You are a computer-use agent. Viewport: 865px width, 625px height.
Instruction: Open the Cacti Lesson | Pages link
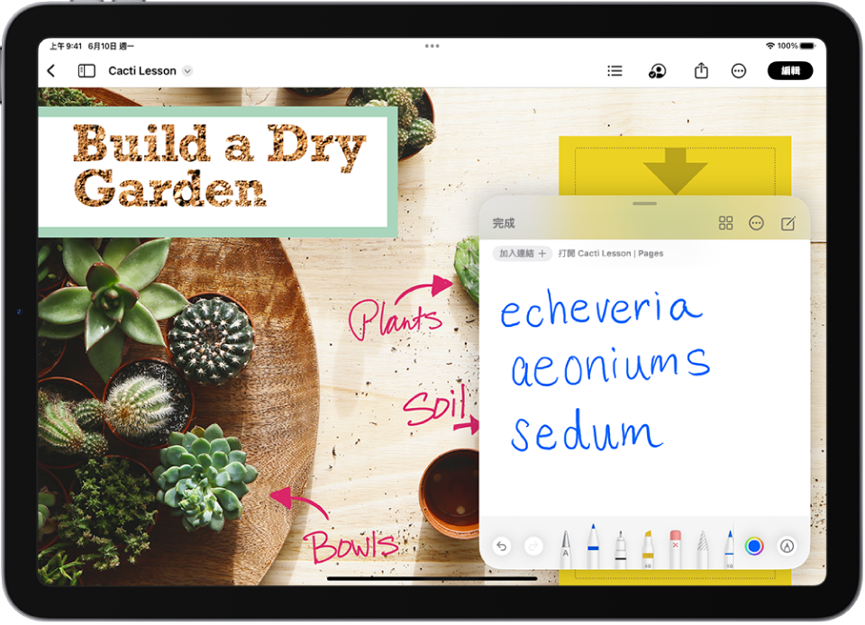(610, 254)
